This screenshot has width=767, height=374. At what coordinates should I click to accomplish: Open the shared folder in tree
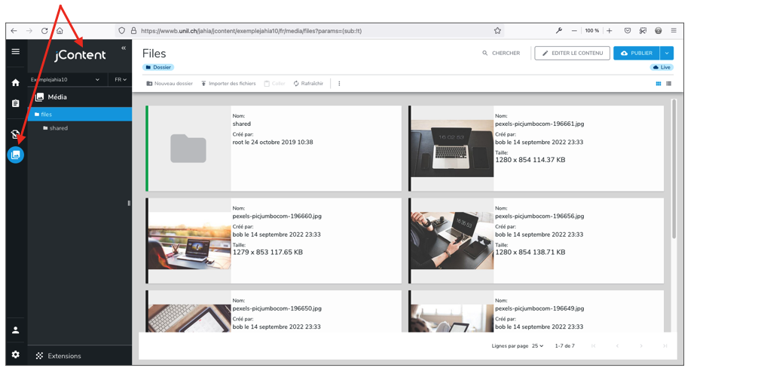pos(58,128)
